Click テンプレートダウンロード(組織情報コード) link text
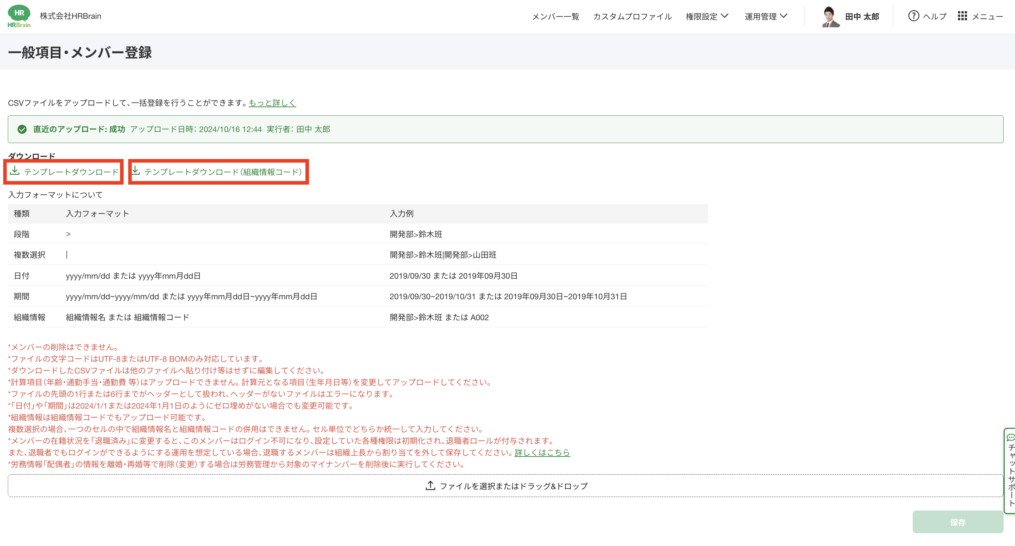The image size is (1015, 546). pos(223,172)
